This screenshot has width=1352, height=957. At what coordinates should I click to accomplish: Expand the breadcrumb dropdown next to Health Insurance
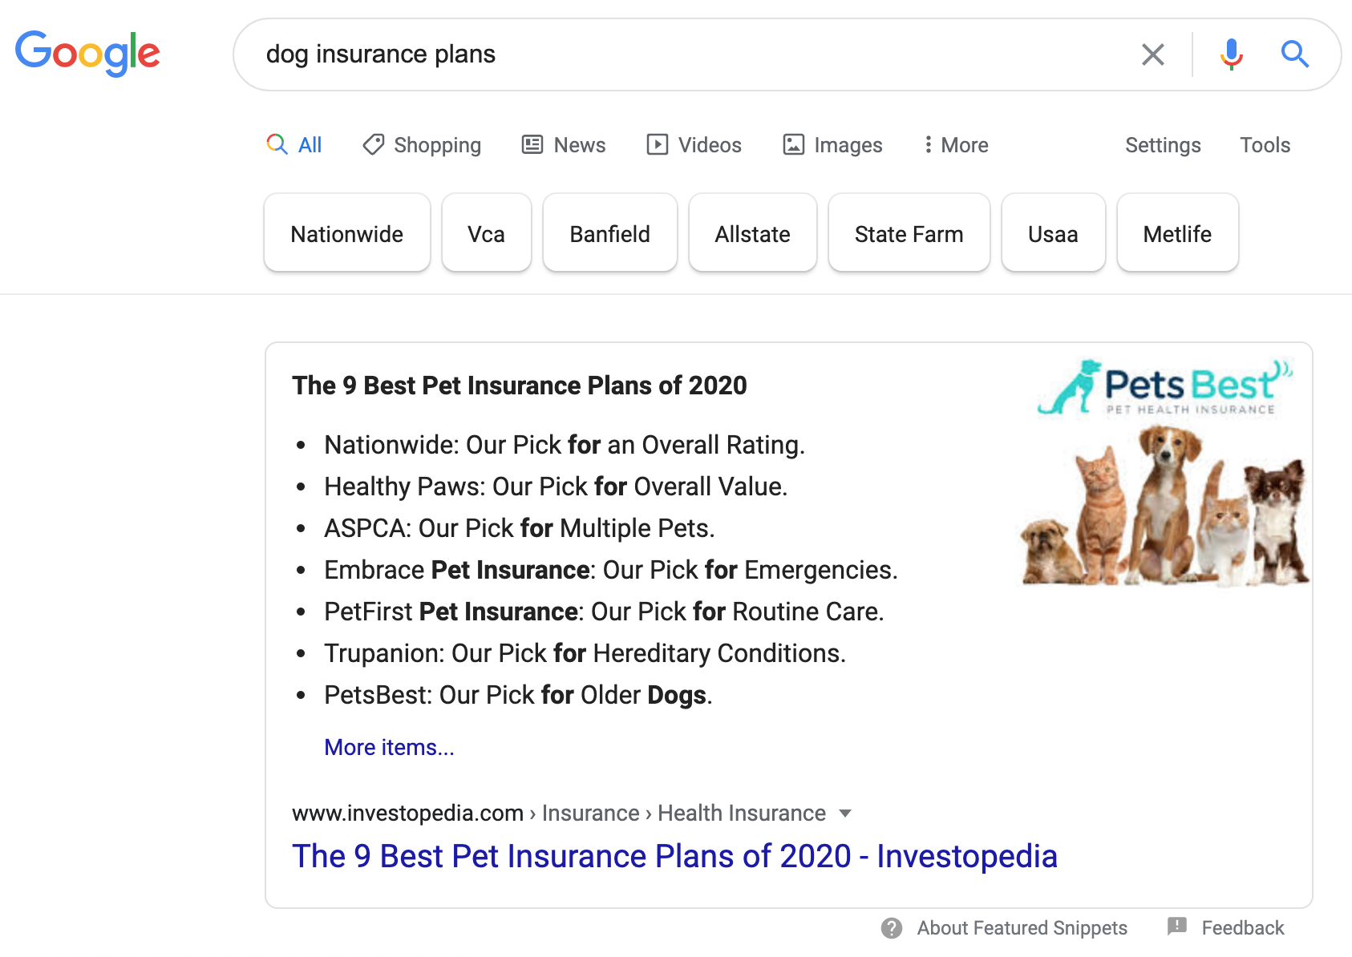point(846,814)
